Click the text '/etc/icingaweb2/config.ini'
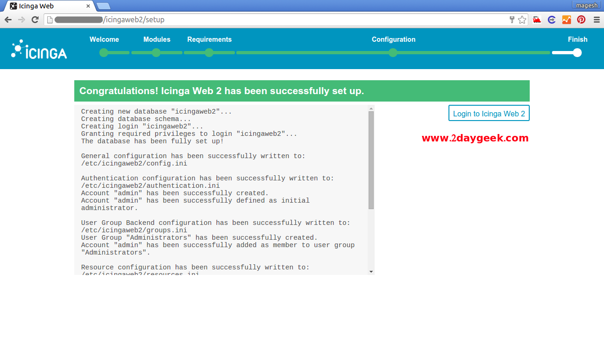Viewport: 604px width, 345px height. (x=134, y=163)
